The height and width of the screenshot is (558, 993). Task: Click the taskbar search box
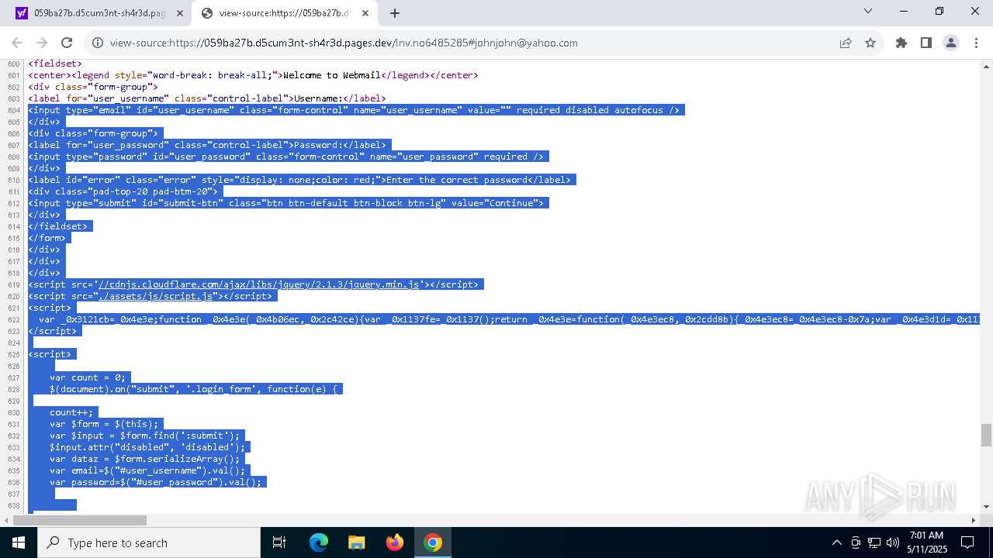[x=148, y=542]
